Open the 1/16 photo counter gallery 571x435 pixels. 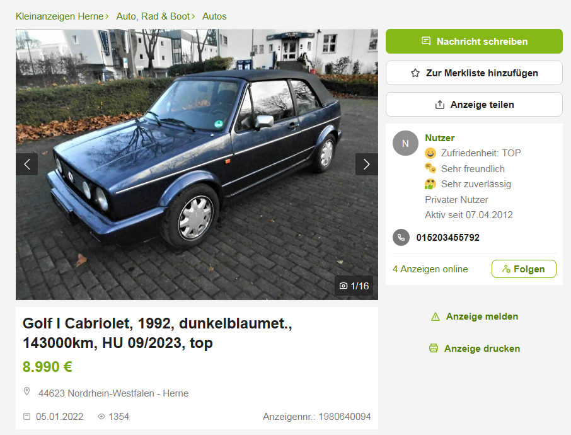(354, 286)
